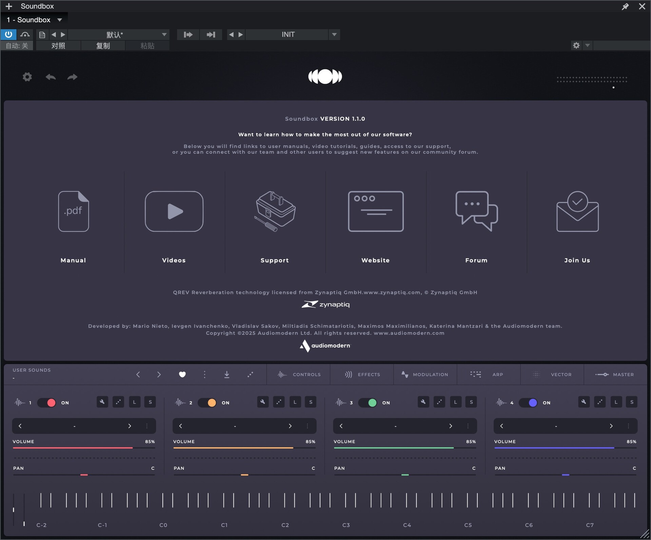
Task: Expand the INIT program dropdown arrow
Action: pyautogui.click(x=334, y=35)
